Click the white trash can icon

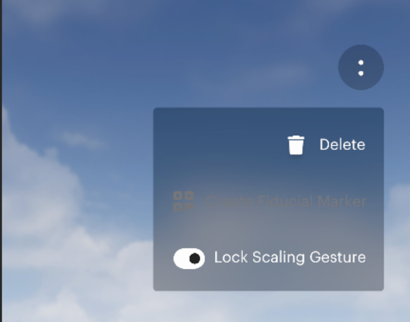point(296,145)
